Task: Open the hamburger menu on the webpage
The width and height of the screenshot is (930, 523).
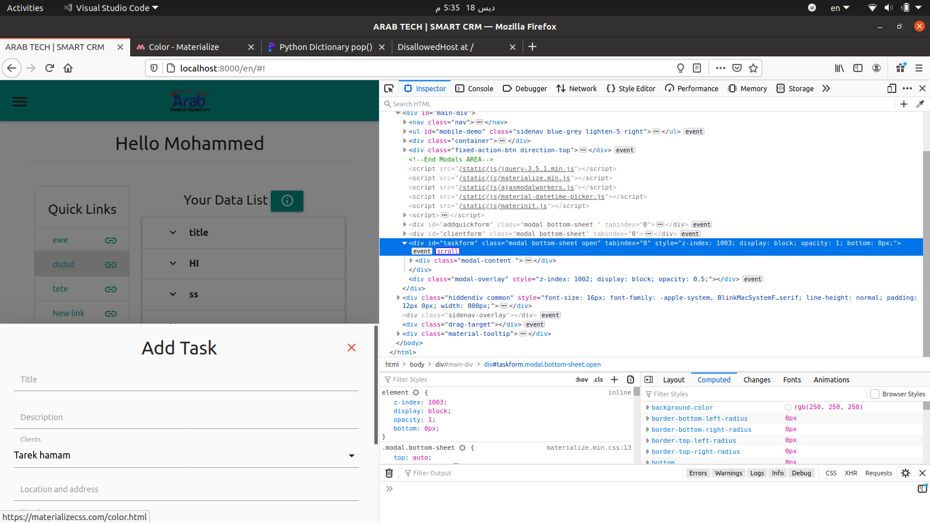Action: point(20,102)
